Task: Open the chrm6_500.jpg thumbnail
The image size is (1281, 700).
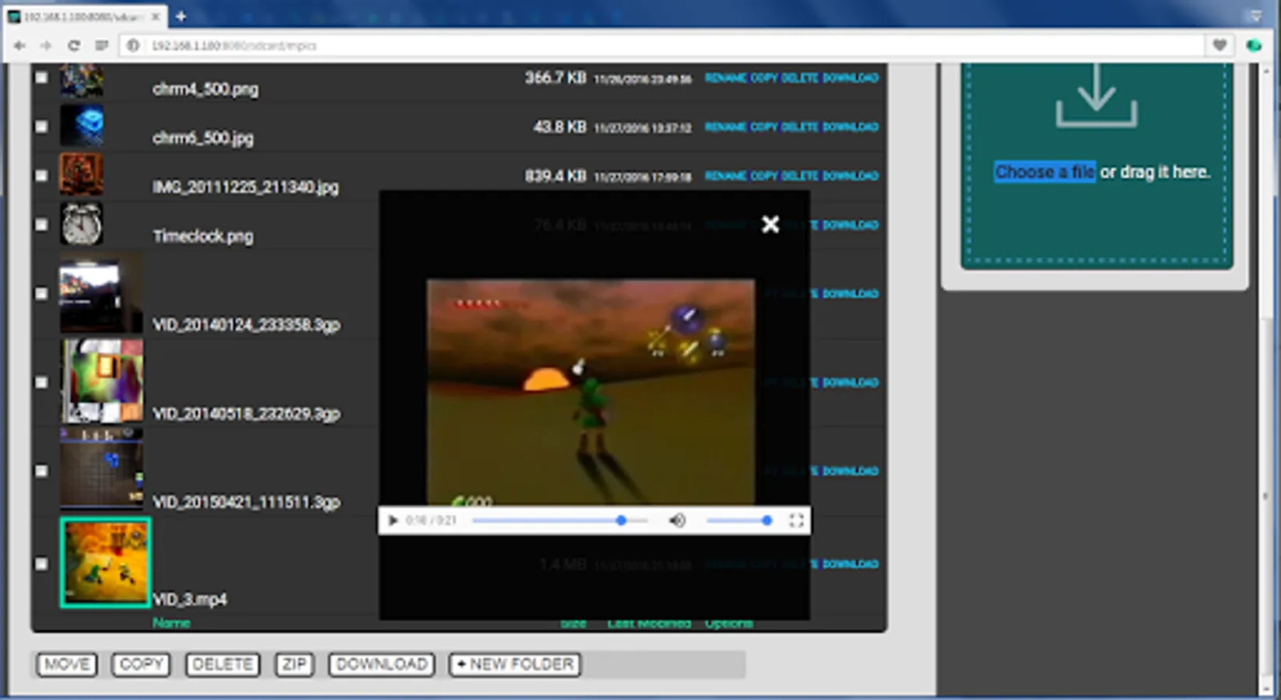Action: (82, 126)
